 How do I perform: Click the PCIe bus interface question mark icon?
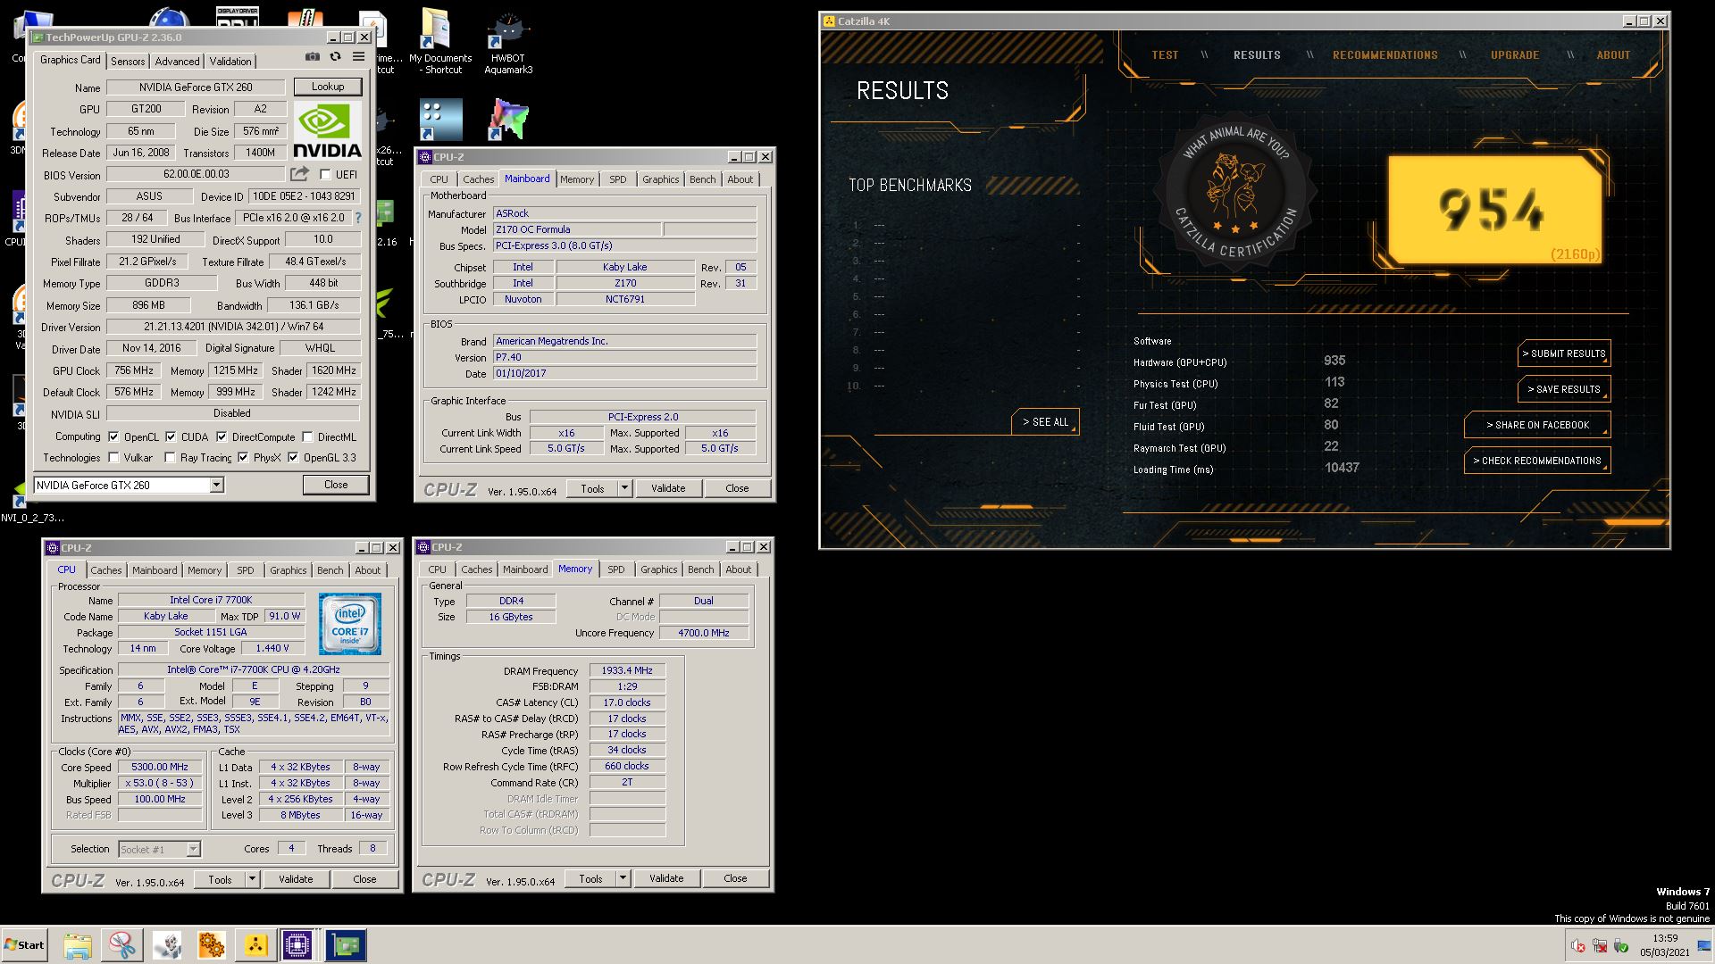pos(358,218)
